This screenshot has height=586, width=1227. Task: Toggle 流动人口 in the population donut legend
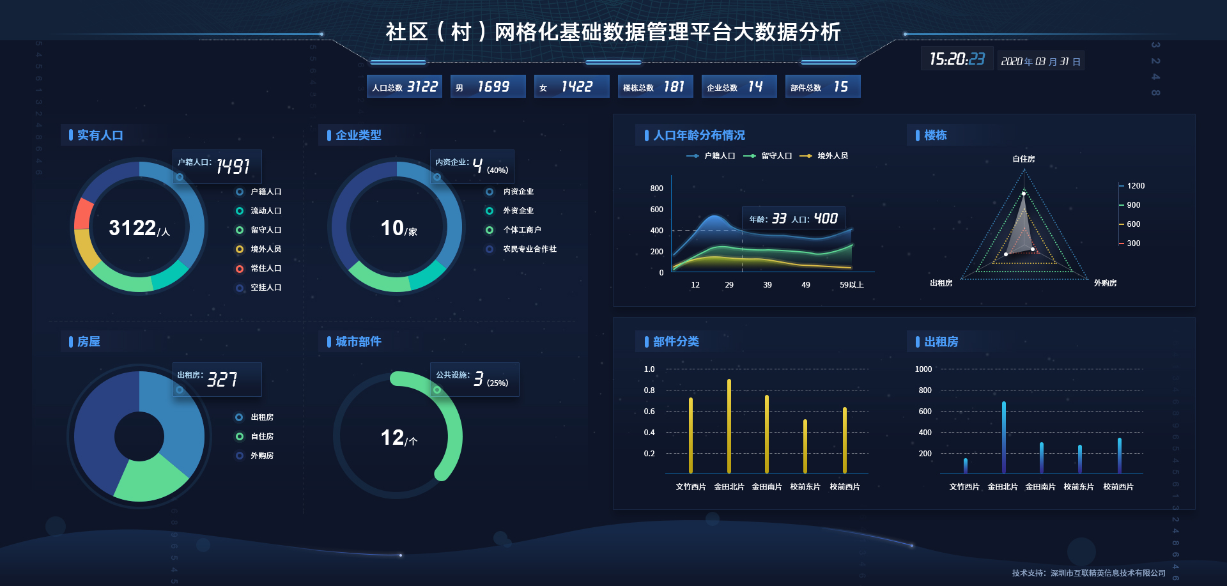pos(260,210)
